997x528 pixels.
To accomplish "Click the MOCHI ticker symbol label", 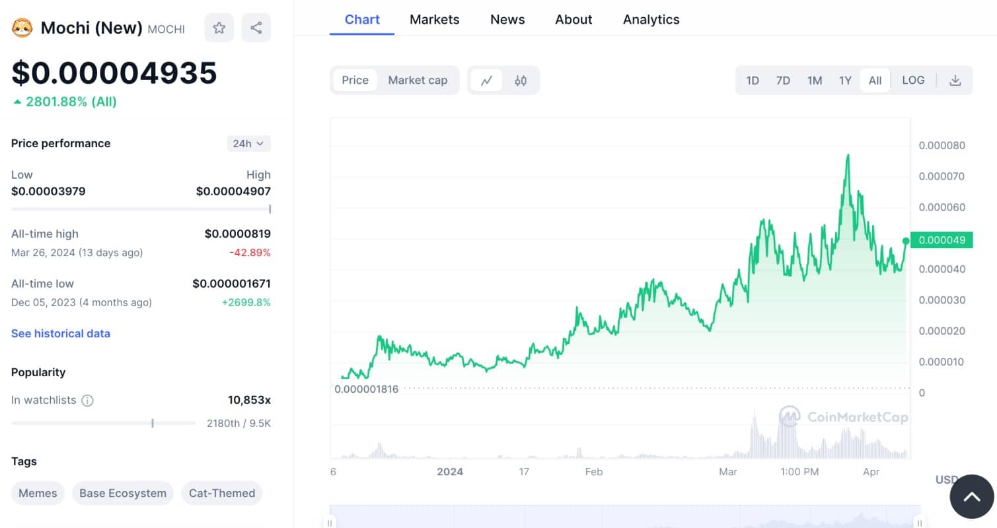I will 166,29.
